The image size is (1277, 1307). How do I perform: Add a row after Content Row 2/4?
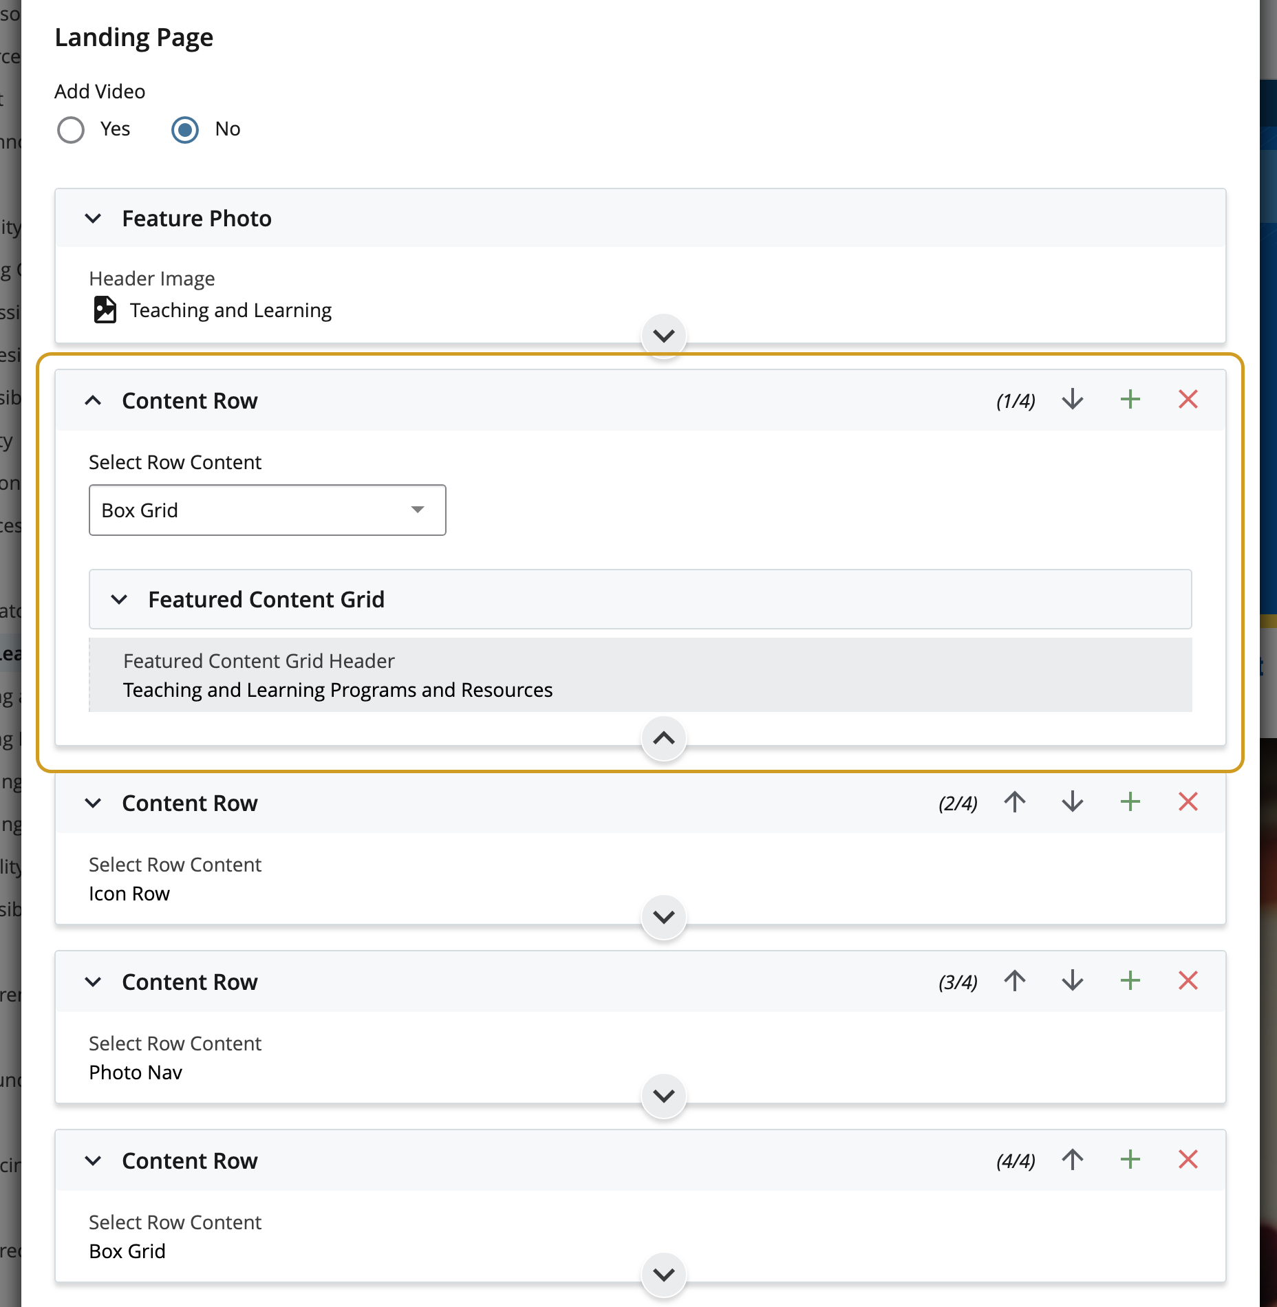pos(1130,802)
